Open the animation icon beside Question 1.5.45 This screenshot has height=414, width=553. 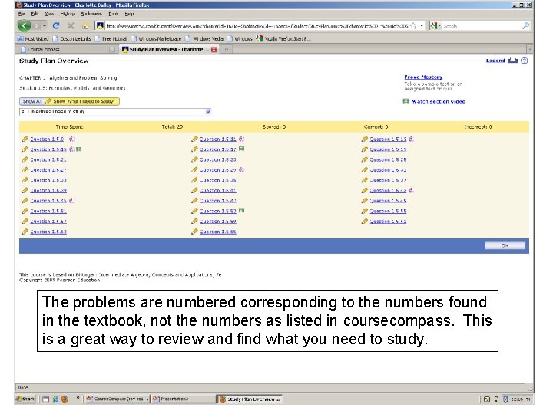pyautogui.click(x=71, y=201)
